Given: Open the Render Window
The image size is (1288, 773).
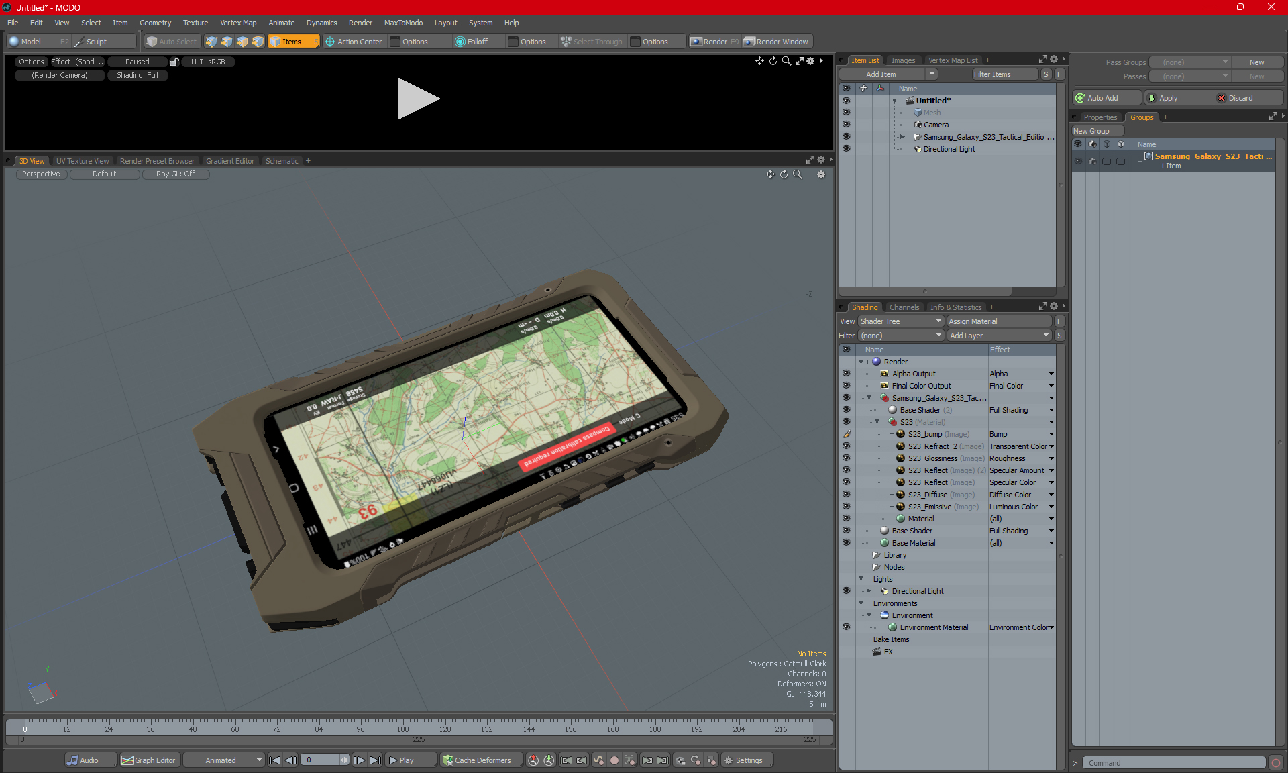Looking at the screenshot, I should pos(776,42).
